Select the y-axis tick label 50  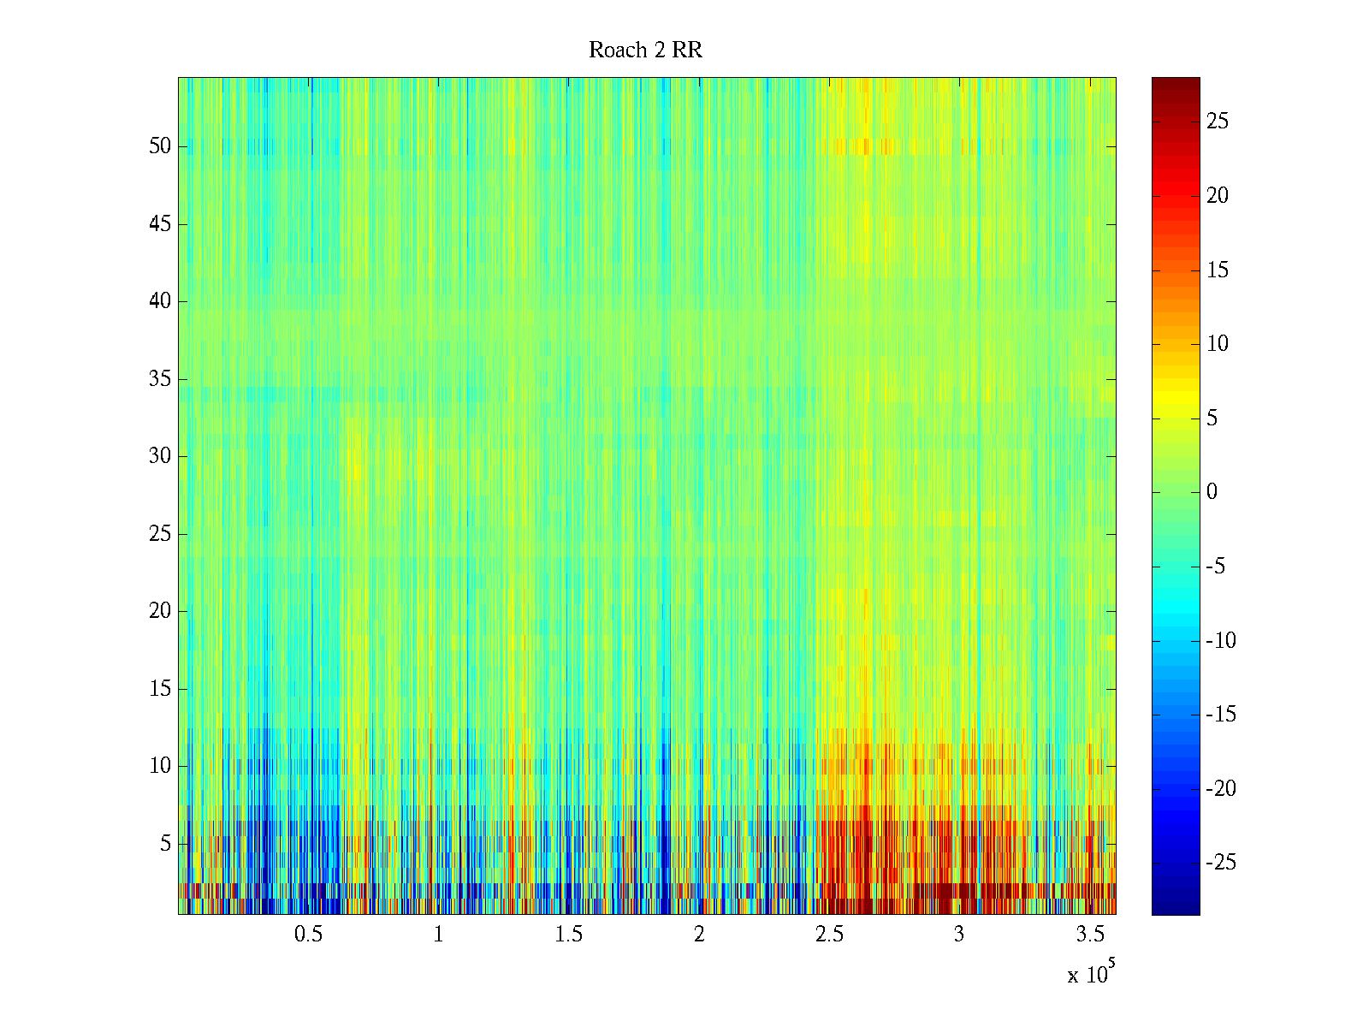coord(160,146)
